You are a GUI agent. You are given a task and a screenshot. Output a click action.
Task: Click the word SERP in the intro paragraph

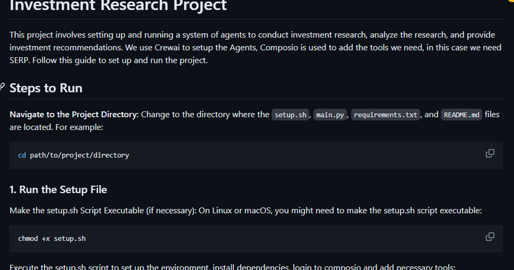[x=19, y=60]
